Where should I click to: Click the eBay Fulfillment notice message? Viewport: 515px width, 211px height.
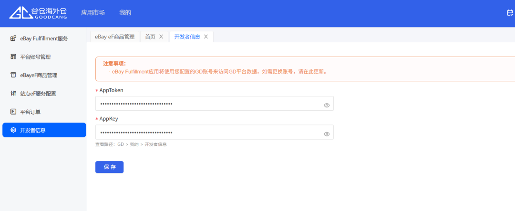pyautogui.click(x=220, y=72)
